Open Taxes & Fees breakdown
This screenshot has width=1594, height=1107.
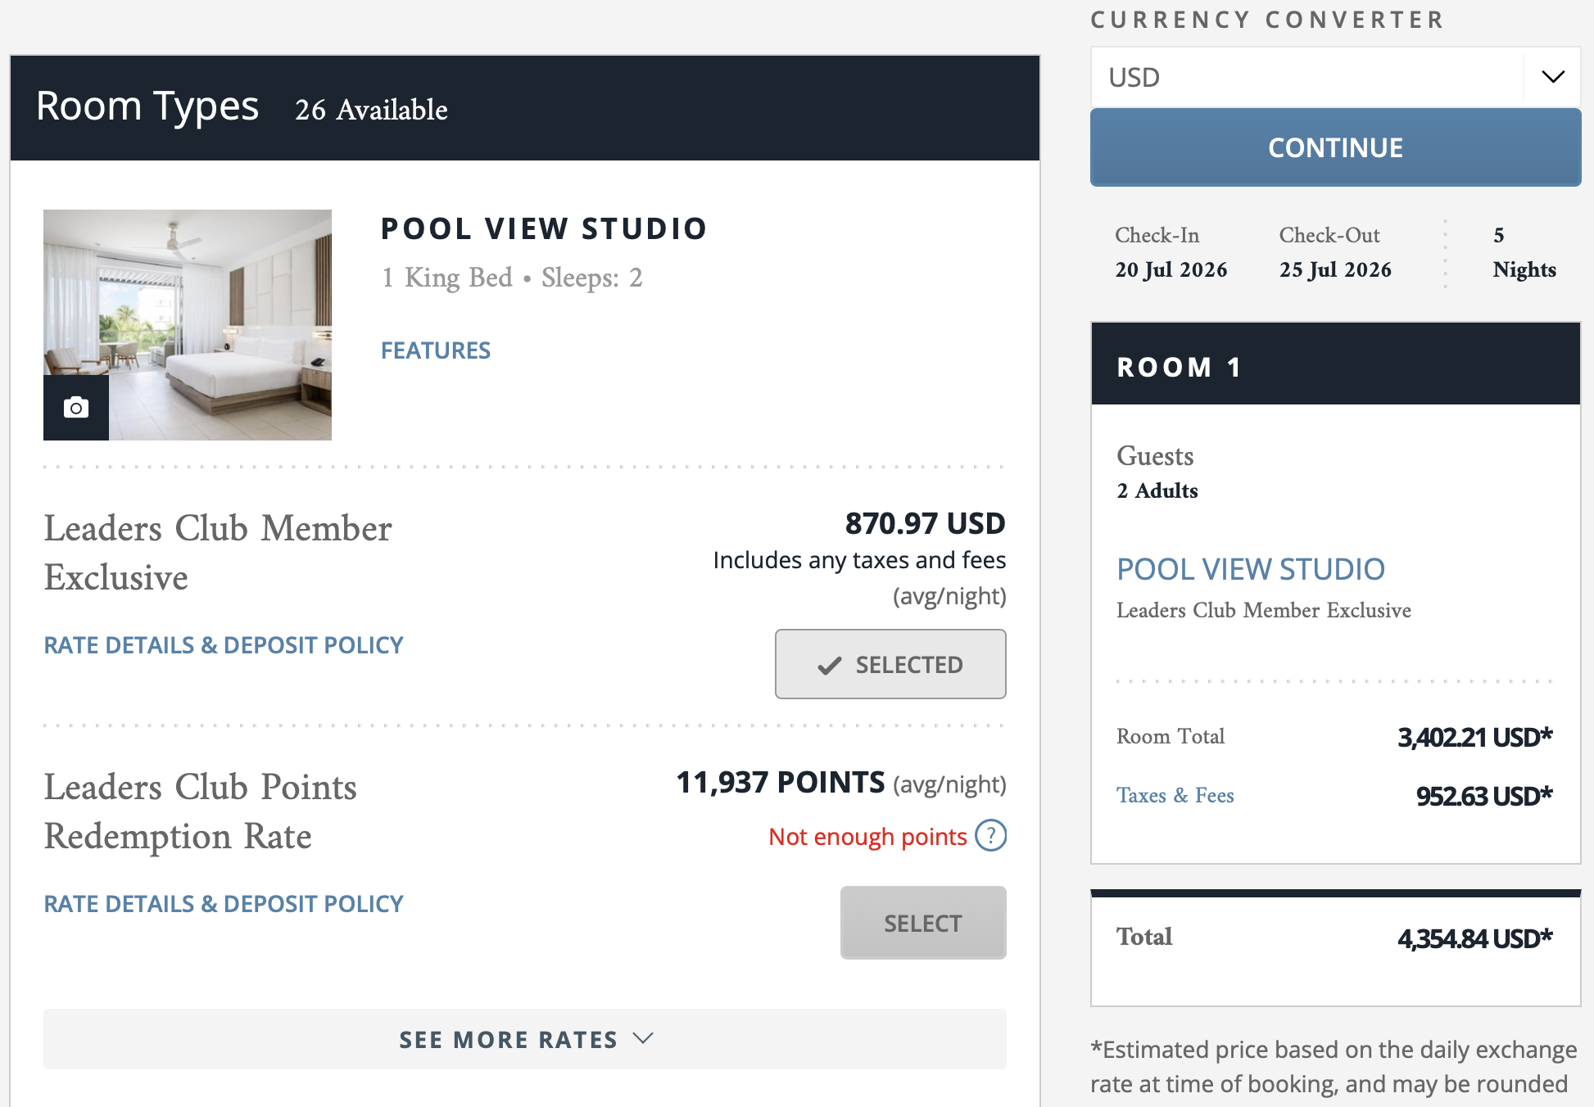pyautogui.click(x=1175, y=795)
